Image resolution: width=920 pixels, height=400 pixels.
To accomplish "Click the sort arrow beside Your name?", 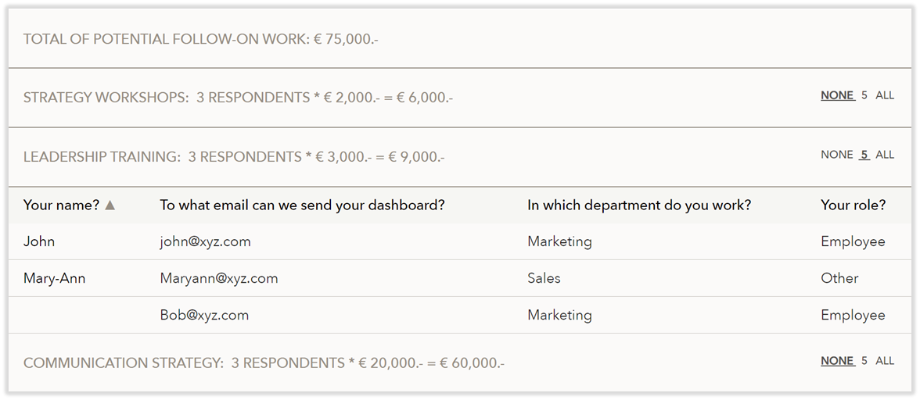I will pyautogui.click(x=110, y=205).
